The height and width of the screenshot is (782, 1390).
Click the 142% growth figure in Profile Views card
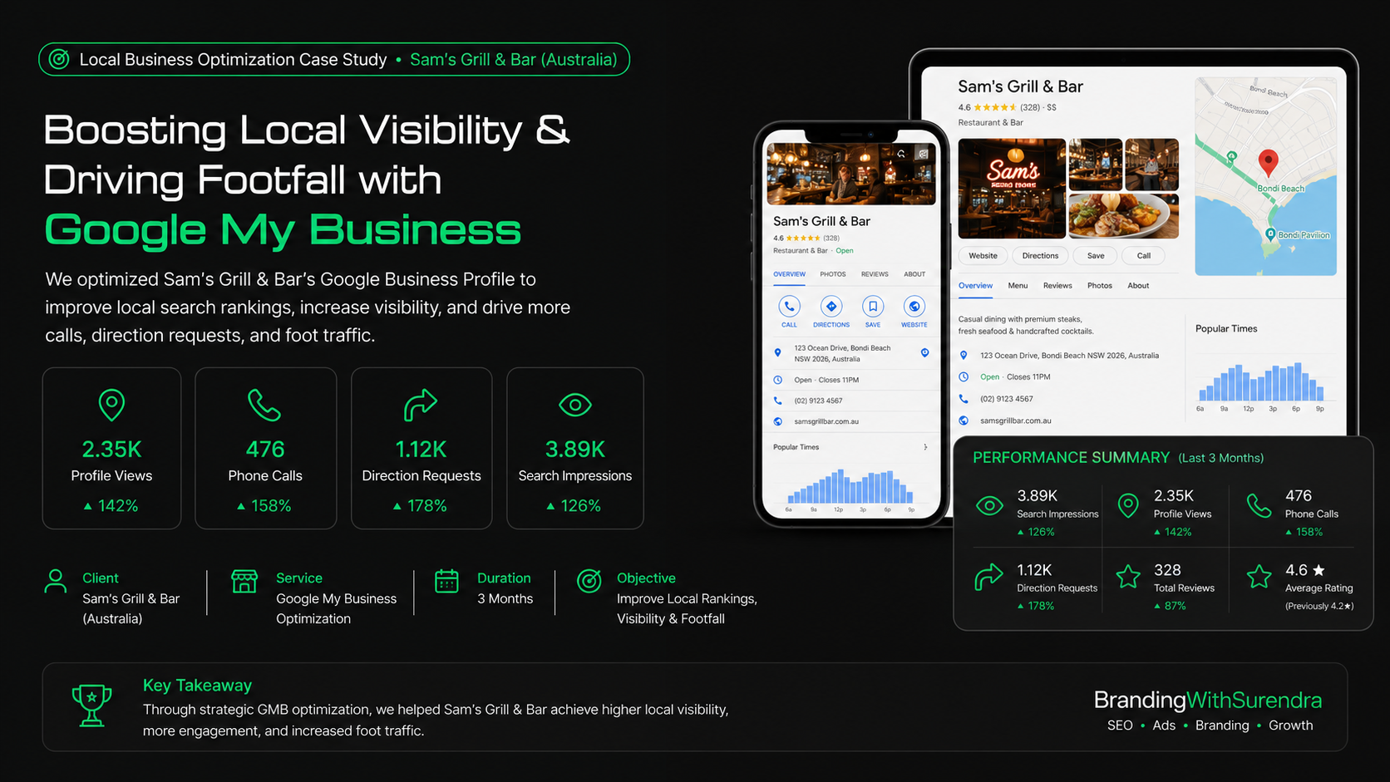(x=118, y=505)
